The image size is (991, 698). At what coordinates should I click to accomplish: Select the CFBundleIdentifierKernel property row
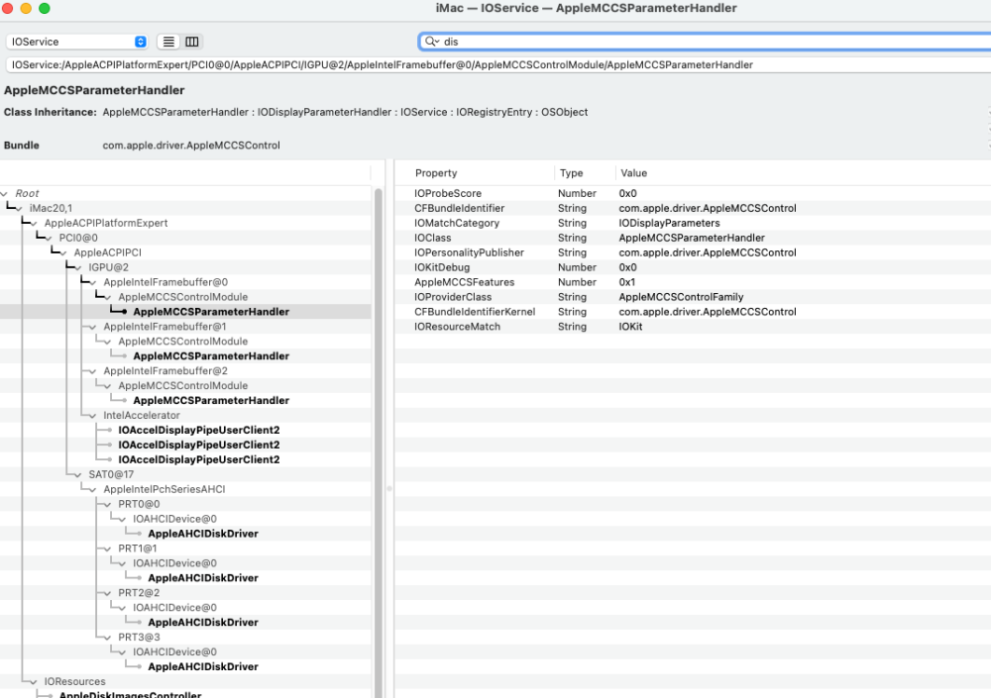pyautogui.click(x=693, y=312)
